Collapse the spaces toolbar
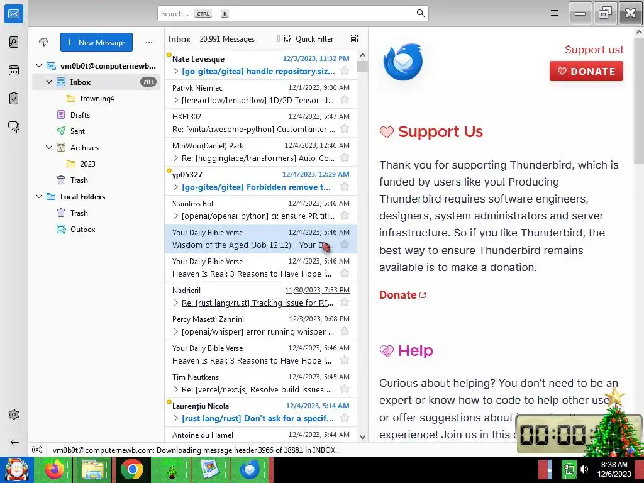Viewport: 644px width, 483px height. [14, 442]
